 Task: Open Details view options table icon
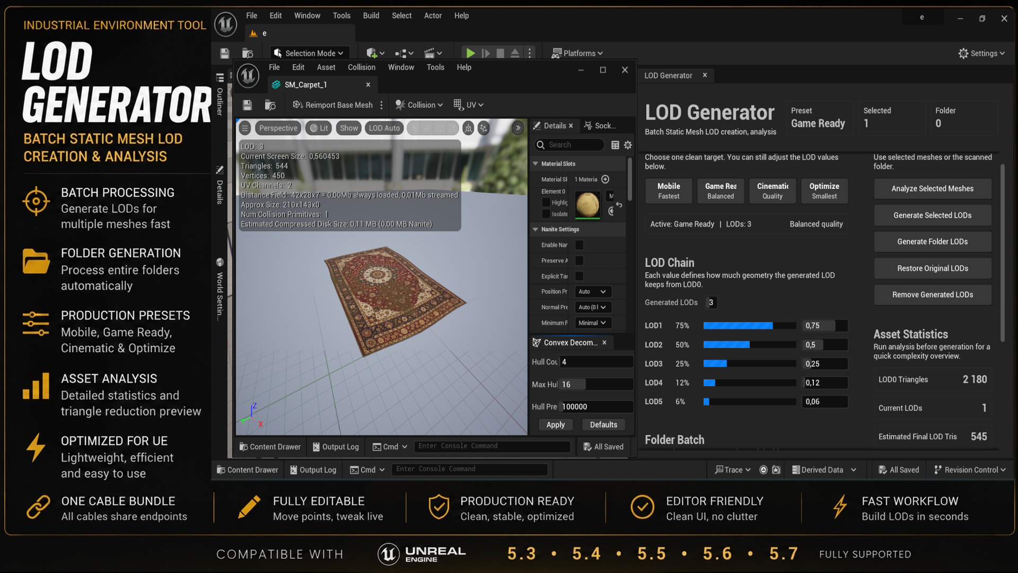(x=615, y=145)
